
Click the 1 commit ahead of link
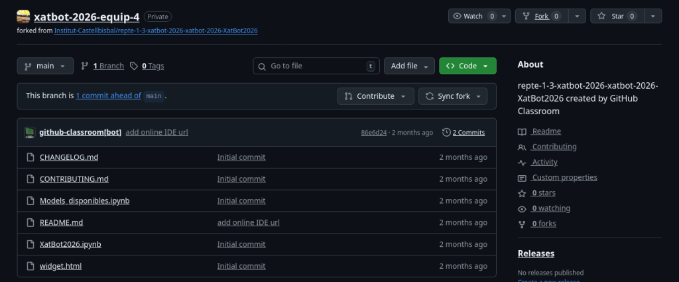pos(108,96)
